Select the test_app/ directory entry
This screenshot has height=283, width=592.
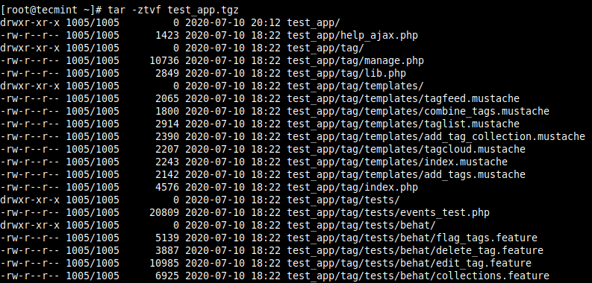pyautogui.click(x=314, y=22)
